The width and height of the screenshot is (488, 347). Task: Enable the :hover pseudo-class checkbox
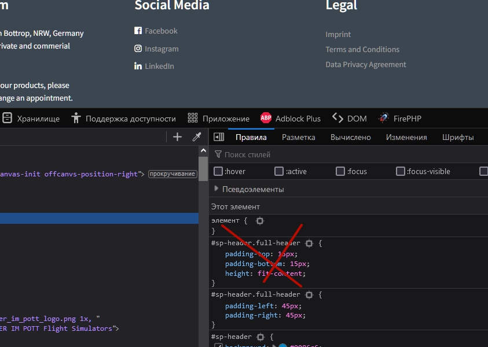coord(218,171)
